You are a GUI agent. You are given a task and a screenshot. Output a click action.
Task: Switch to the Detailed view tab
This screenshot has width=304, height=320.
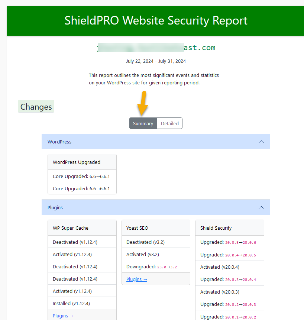click(169, 123)
